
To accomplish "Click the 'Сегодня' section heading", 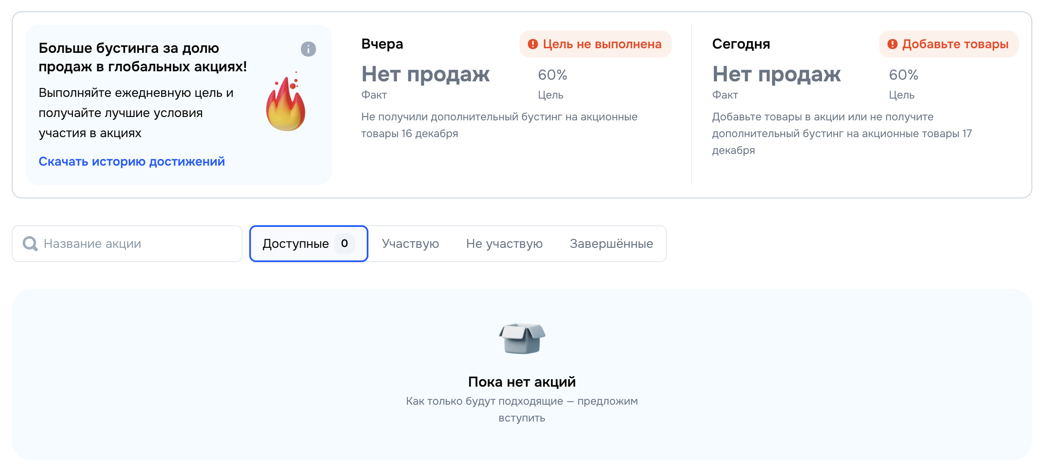I will (x=741, y=44).
